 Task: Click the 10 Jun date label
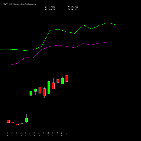pos(12,134)
